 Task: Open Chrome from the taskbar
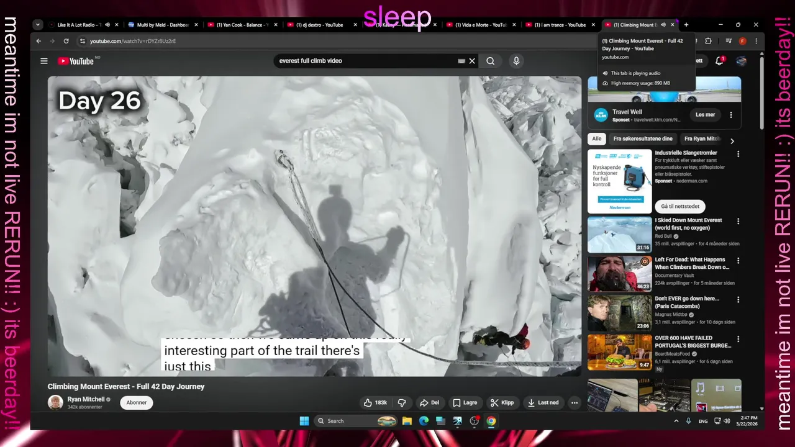[491, 421]
